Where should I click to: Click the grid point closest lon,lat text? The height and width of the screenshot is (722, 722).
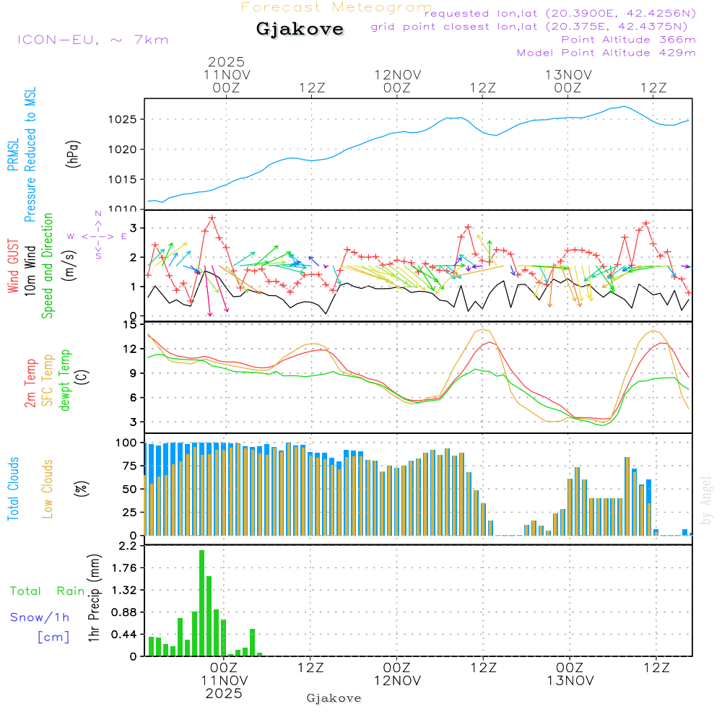[x=534, y=27]
